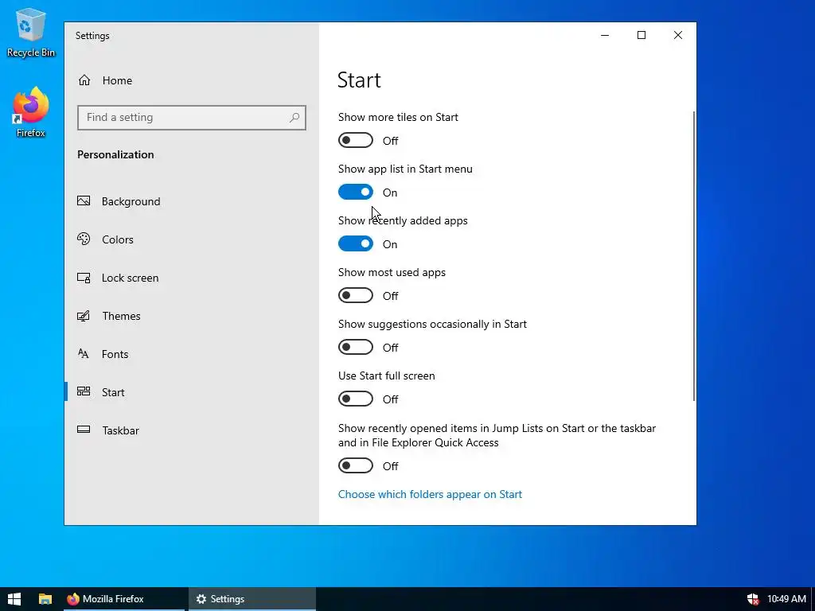Screen dimensions: 815x611
Task: Click the Start tiles icon in sidebar
Action: pyautogui.click(x=84, y=391)
